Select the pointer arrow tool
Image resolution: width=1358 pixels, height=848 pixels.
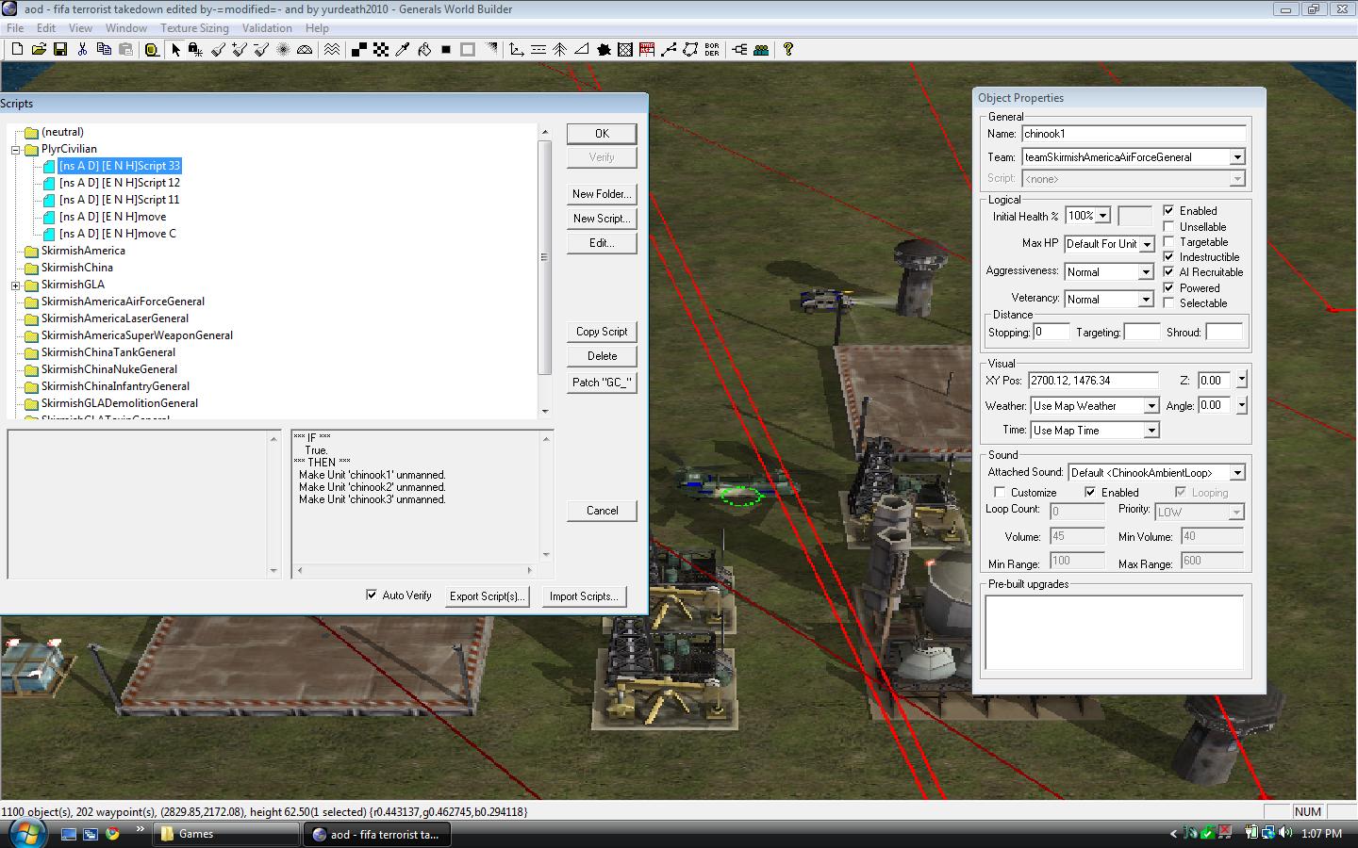[x=174, y=50]
